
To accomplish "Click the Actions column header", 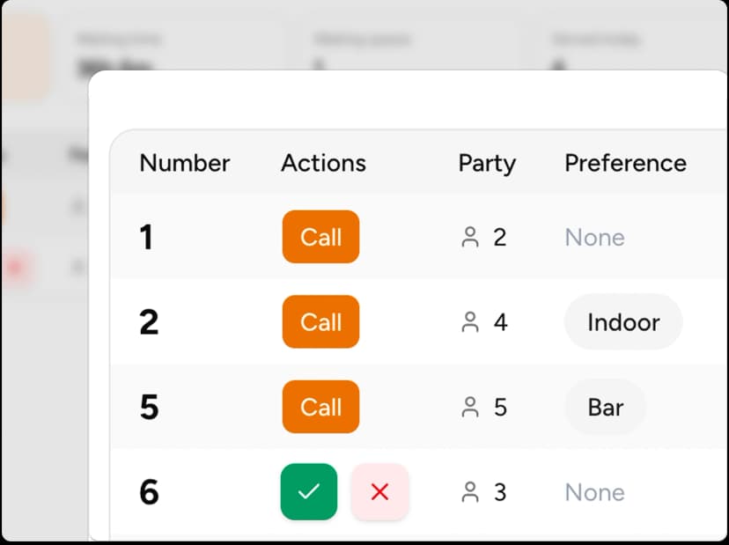I will coord(323,163).
